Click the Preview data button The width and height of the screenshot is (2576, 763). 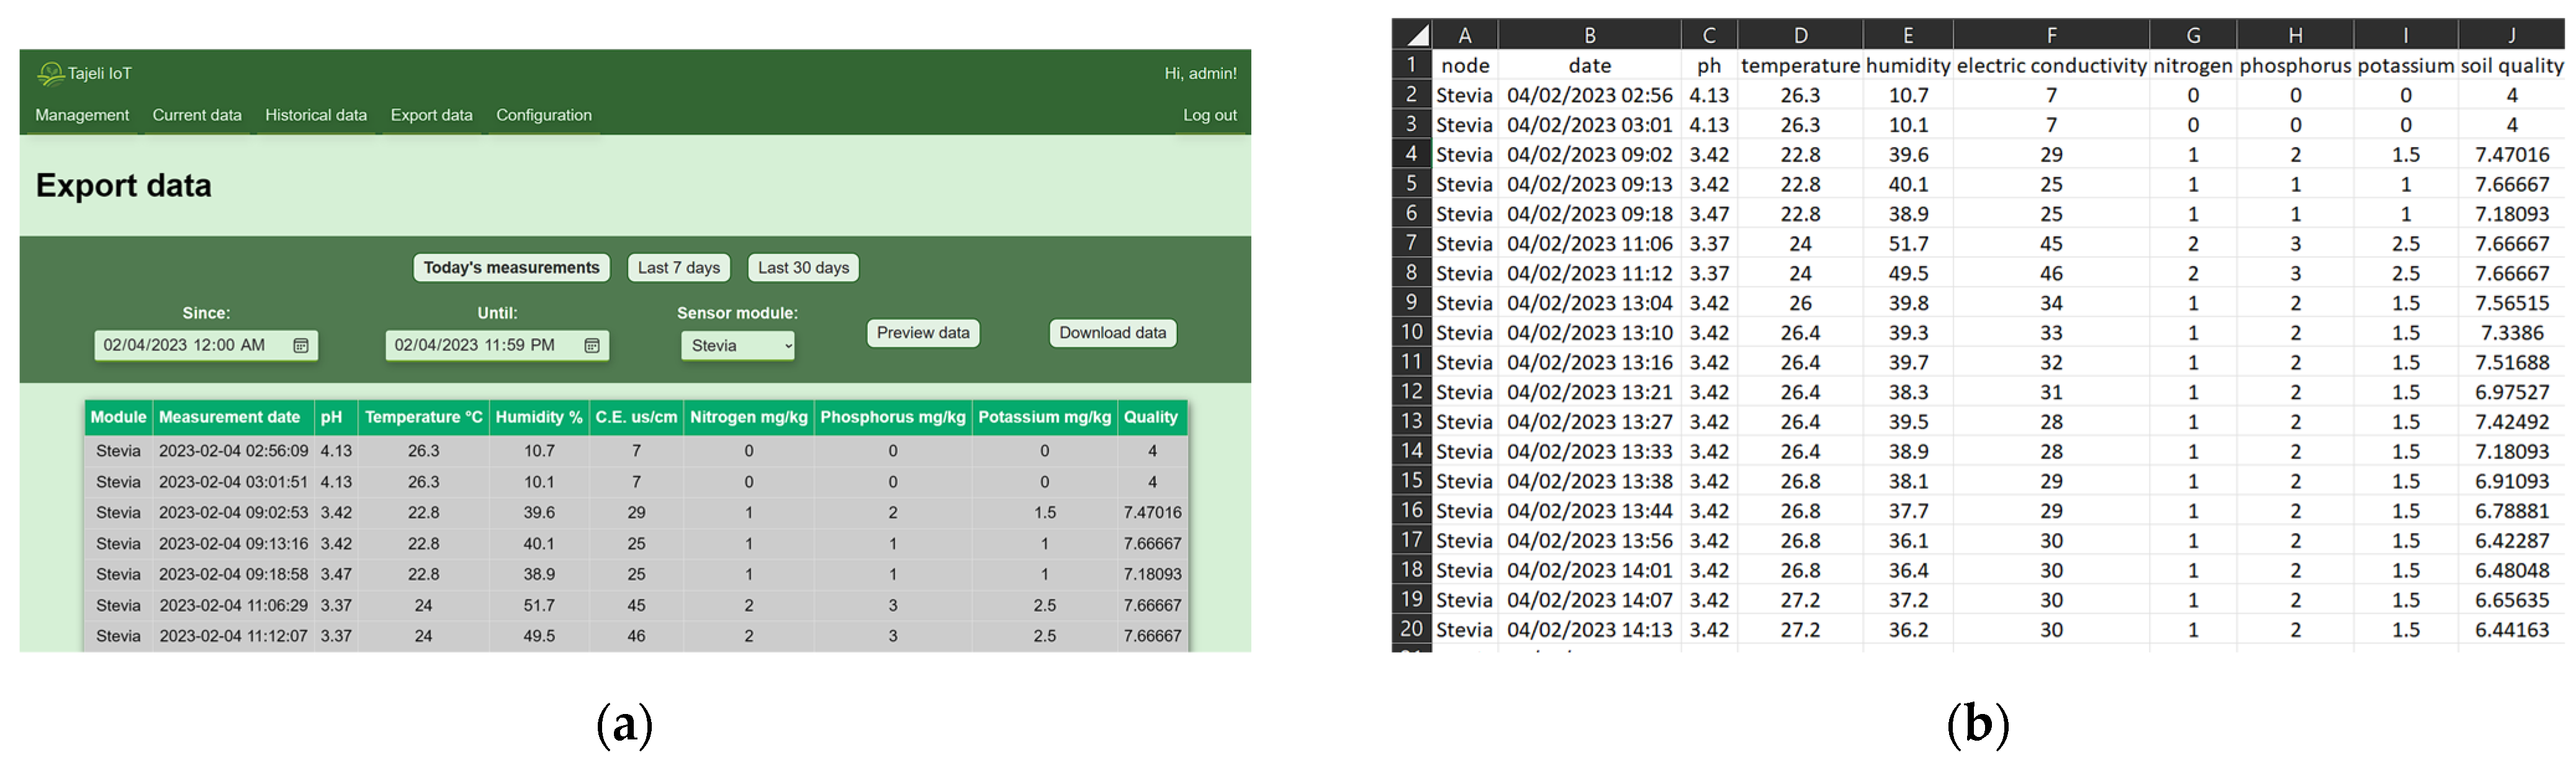click(x=922, y=332)
